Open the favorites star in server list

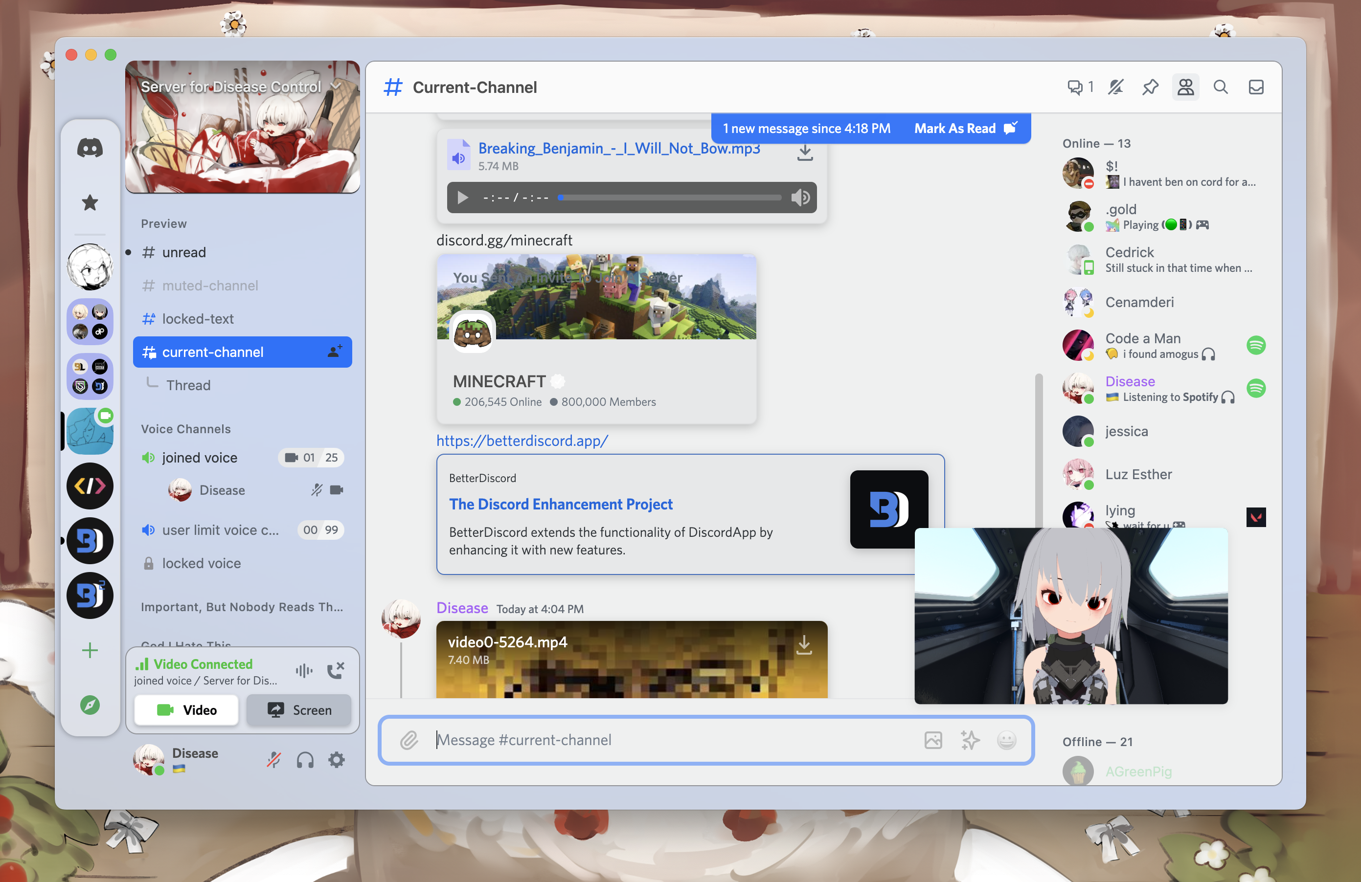point(90,202)
